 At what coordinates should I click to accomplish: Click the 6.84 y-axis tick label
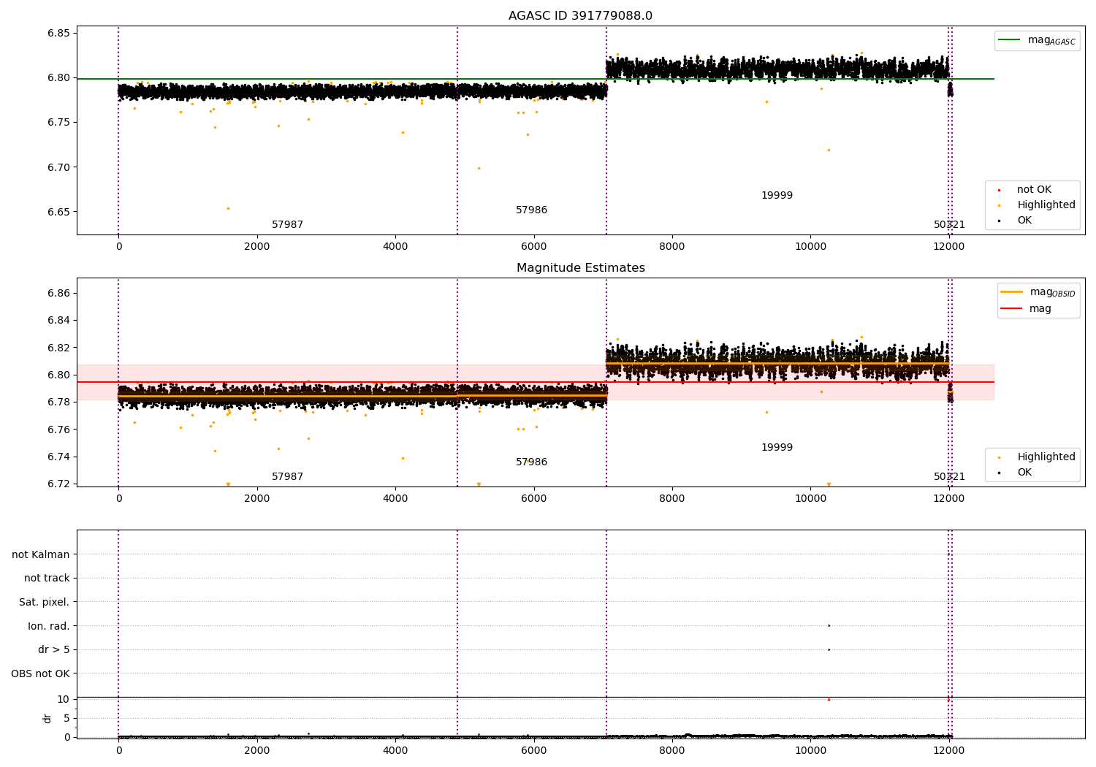coord(58,321)
